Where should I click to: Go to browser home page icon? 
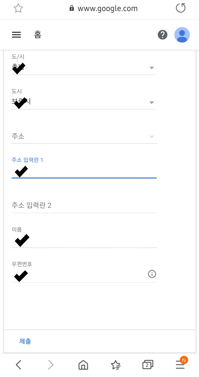(x=83, y=365)
